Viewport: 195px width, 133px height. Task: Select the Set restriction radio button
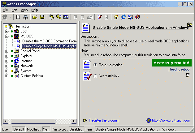click(x=95, y=76)
